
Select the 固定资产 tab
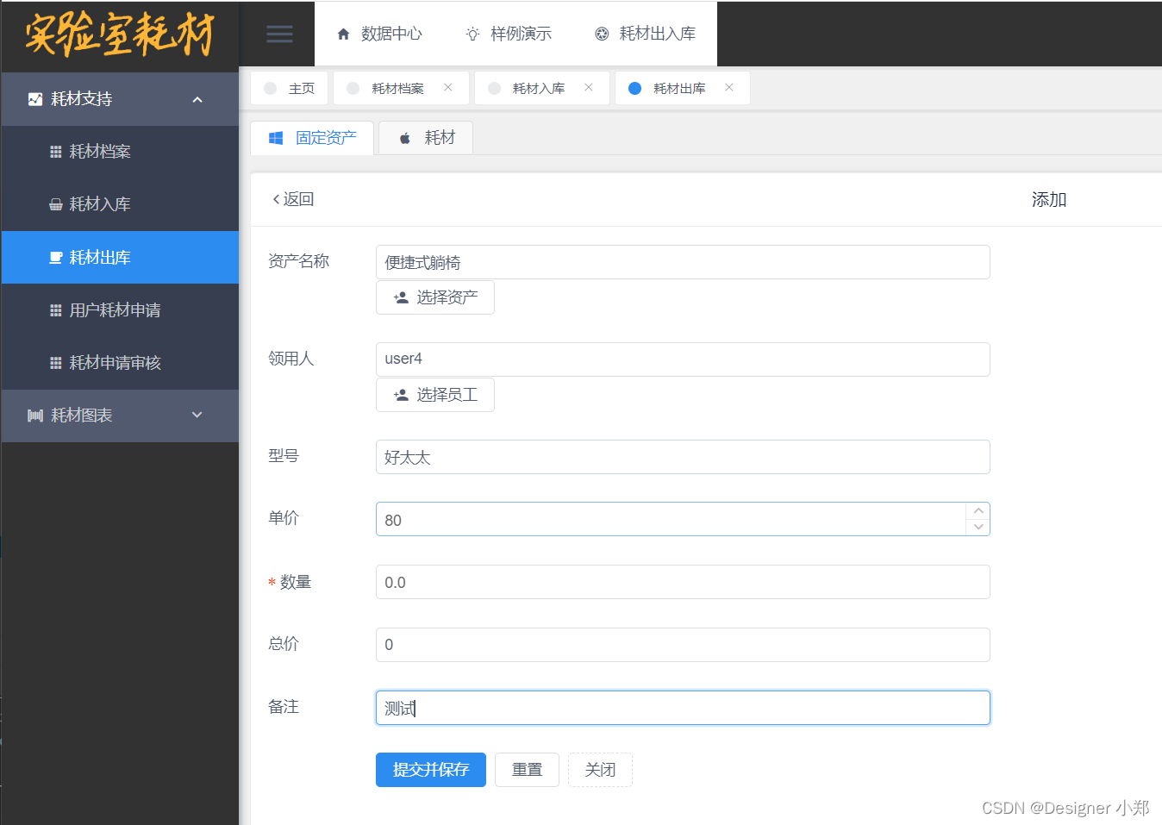(x=312, y=138)
